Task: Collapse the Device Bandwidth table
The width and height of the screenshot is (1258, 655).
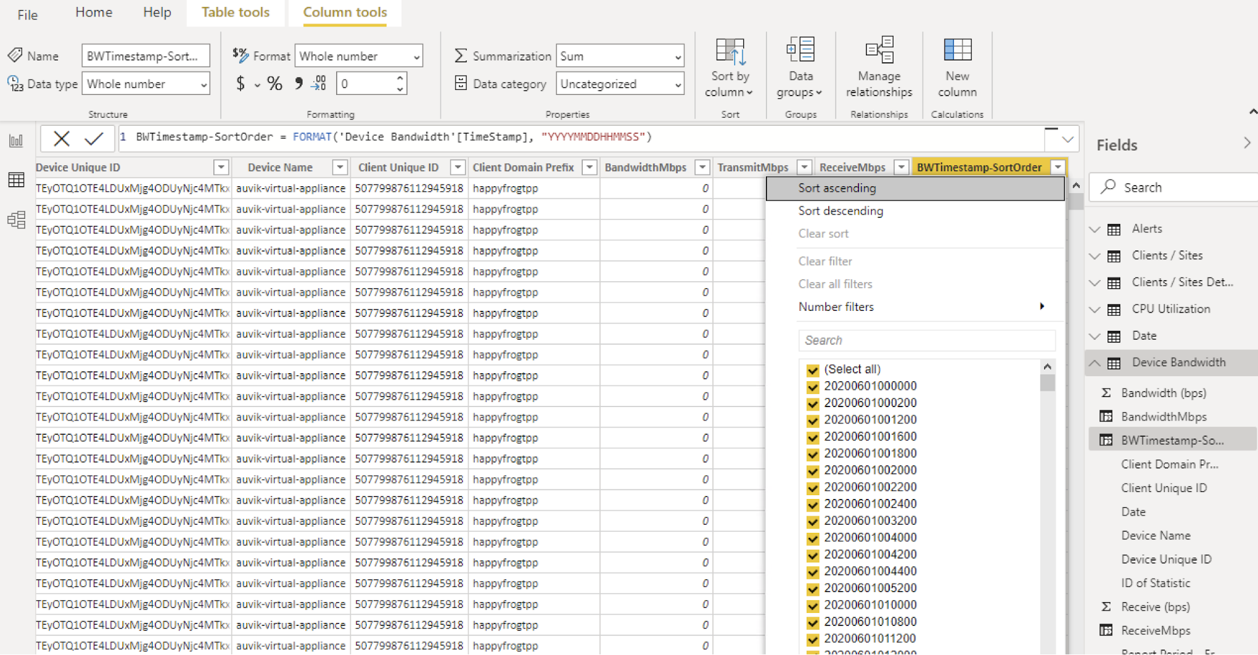Action: tap(1094, 363)
